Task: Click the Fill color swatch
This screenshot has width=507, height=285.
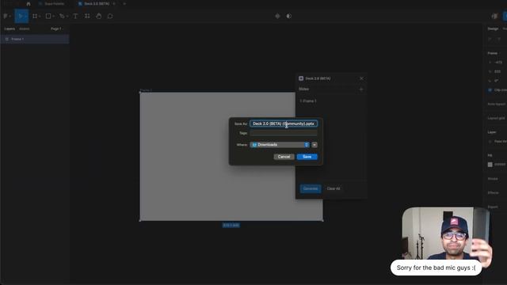Action: 490,165
